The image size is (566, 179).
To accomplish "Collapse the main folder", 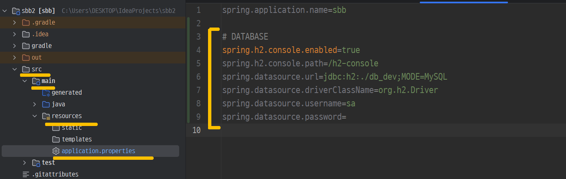I will [x=24, y=81].
